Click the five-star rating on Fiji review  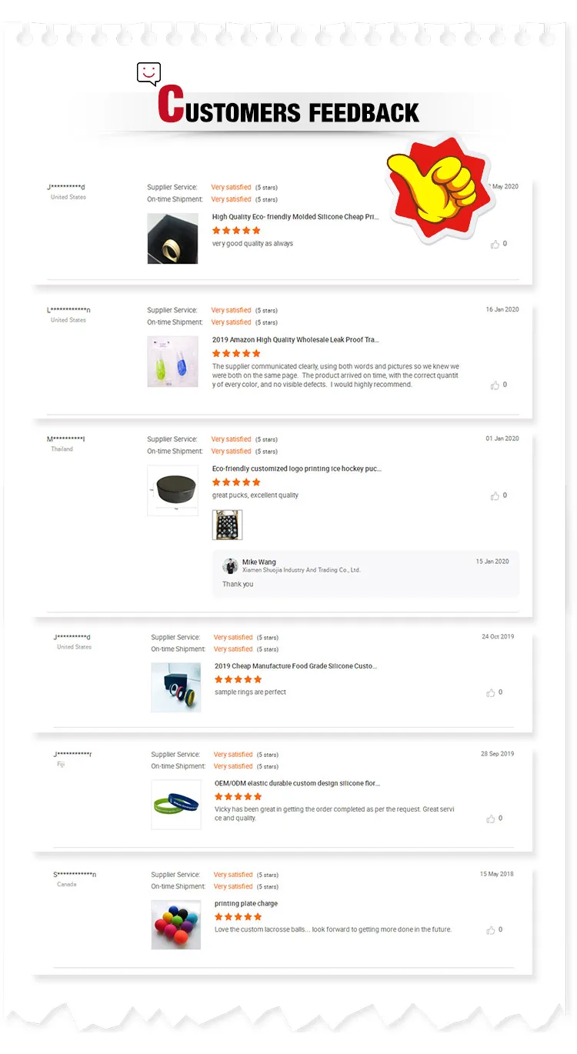238,796
